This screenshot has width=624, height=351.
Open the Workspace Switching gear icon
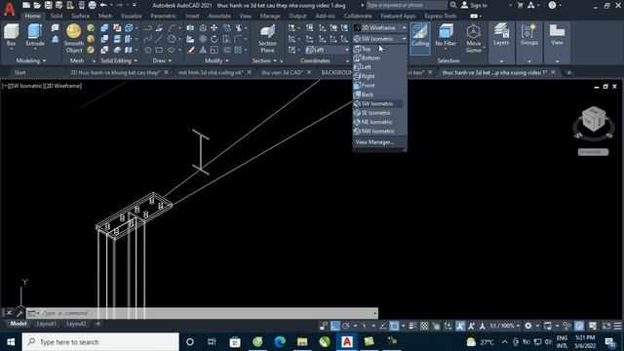coord(528,326)
